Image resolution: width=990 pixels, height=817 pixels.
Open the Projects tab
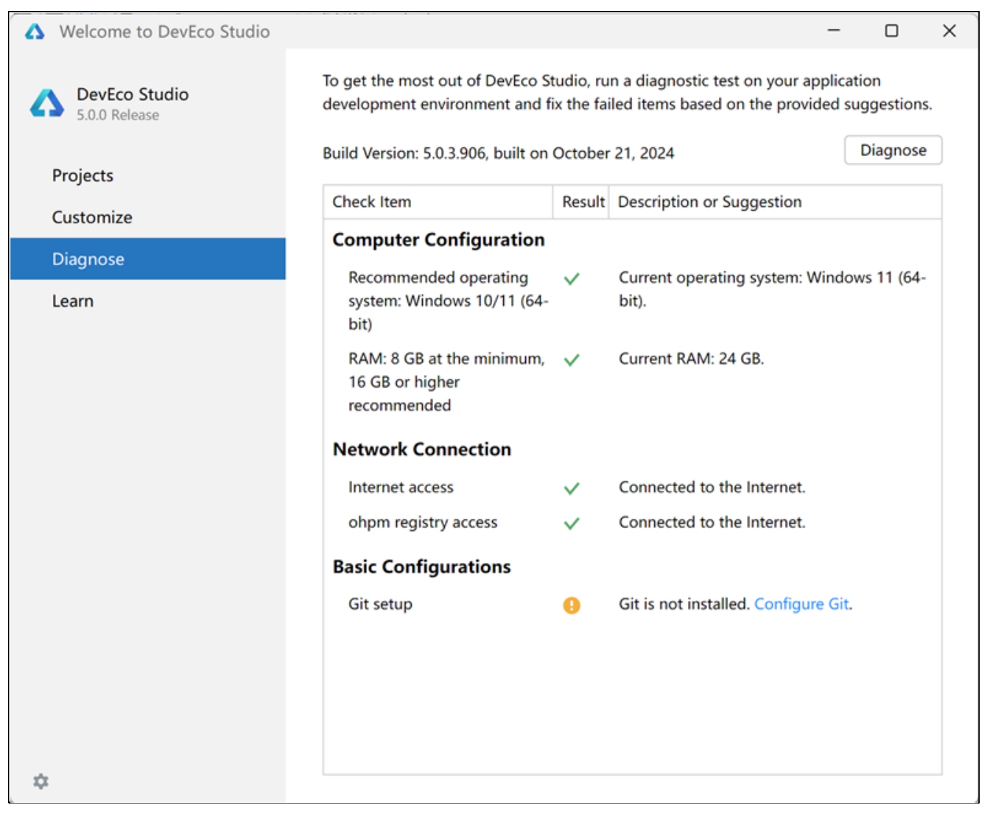tap(82, 175)
